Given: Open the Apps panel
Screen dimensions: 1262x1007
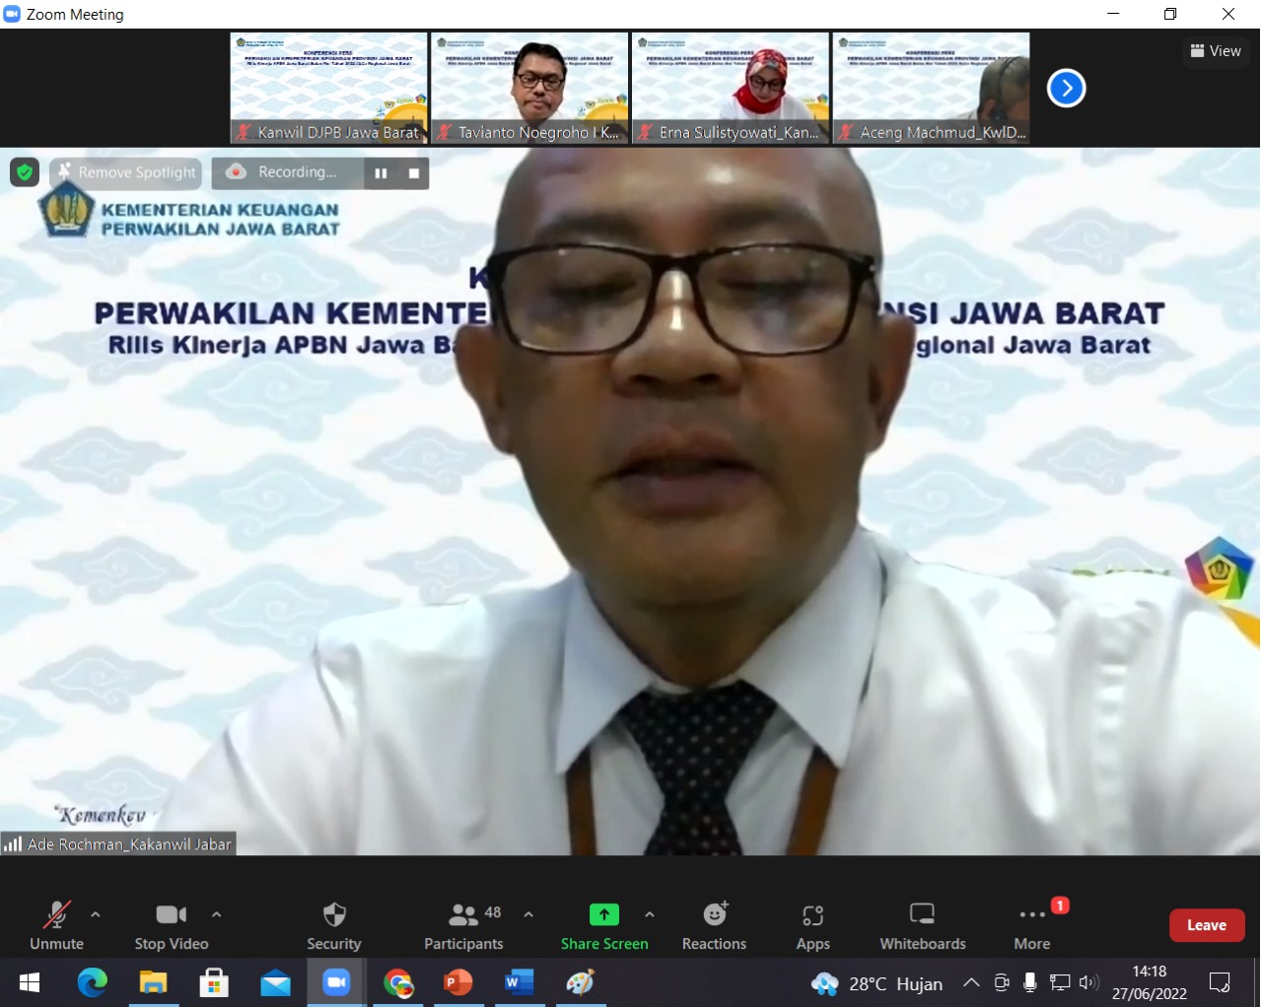Looking at the screenshot, I should [x=812, y=925].
